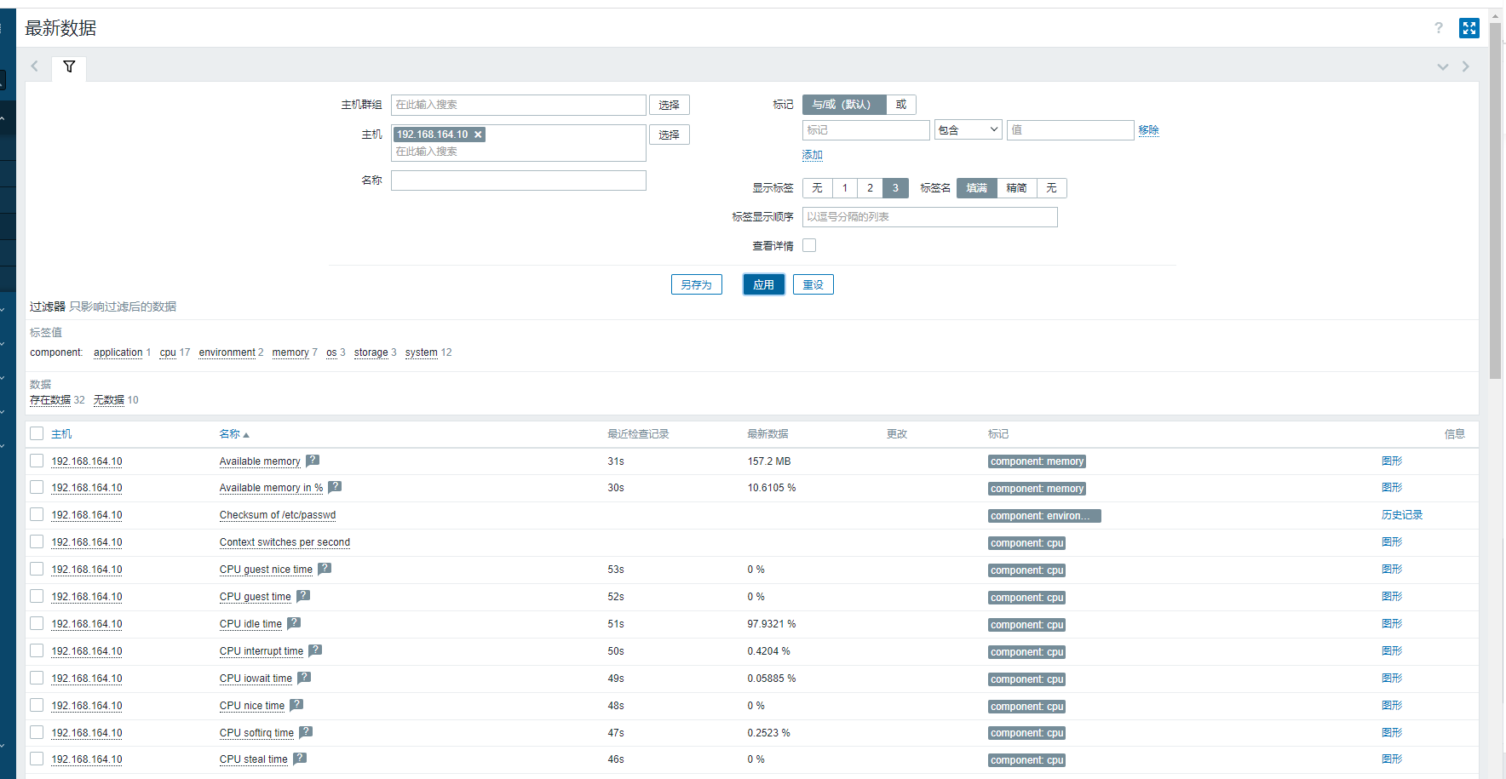Open 图形 for Available memory row
1506x779 pixels.
pyautogui.click(x=1392, y=461)
